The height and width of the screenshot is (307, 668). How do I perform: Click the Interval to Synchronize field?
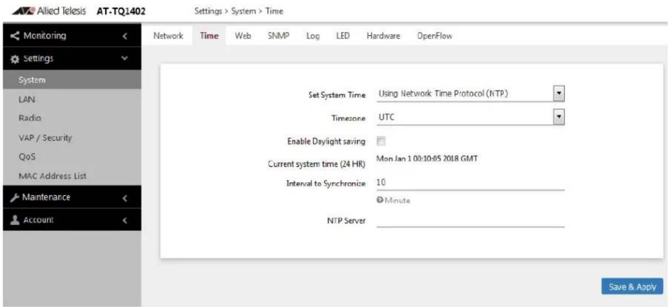(x=470, y=183)
